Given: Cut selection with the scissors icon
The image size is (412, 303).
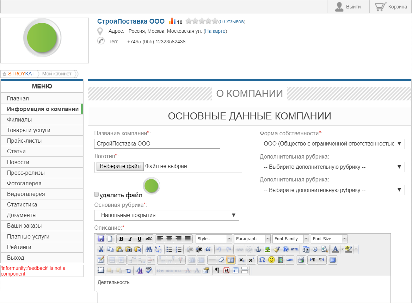Looking at the screenshot, I should 101,249.
